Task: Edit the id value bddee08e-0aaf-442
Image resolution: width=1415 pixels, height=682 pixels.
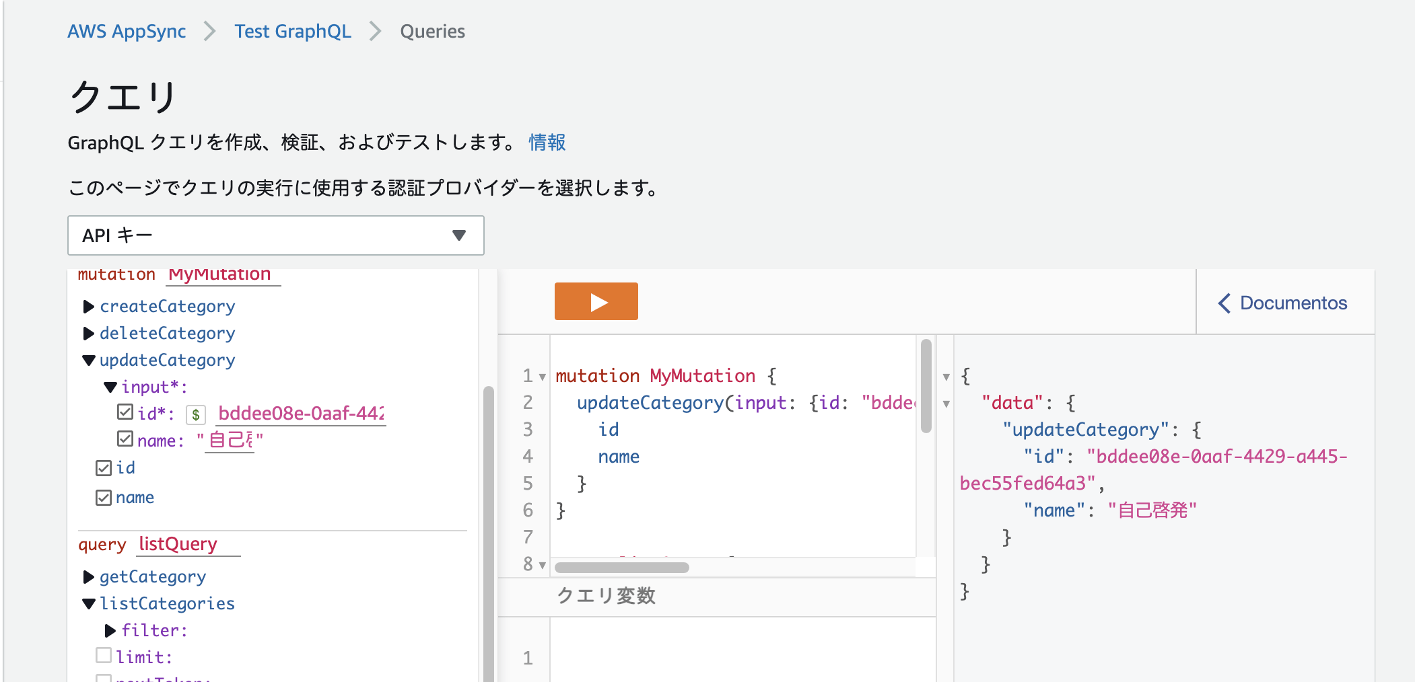Action: pos(301,414)
